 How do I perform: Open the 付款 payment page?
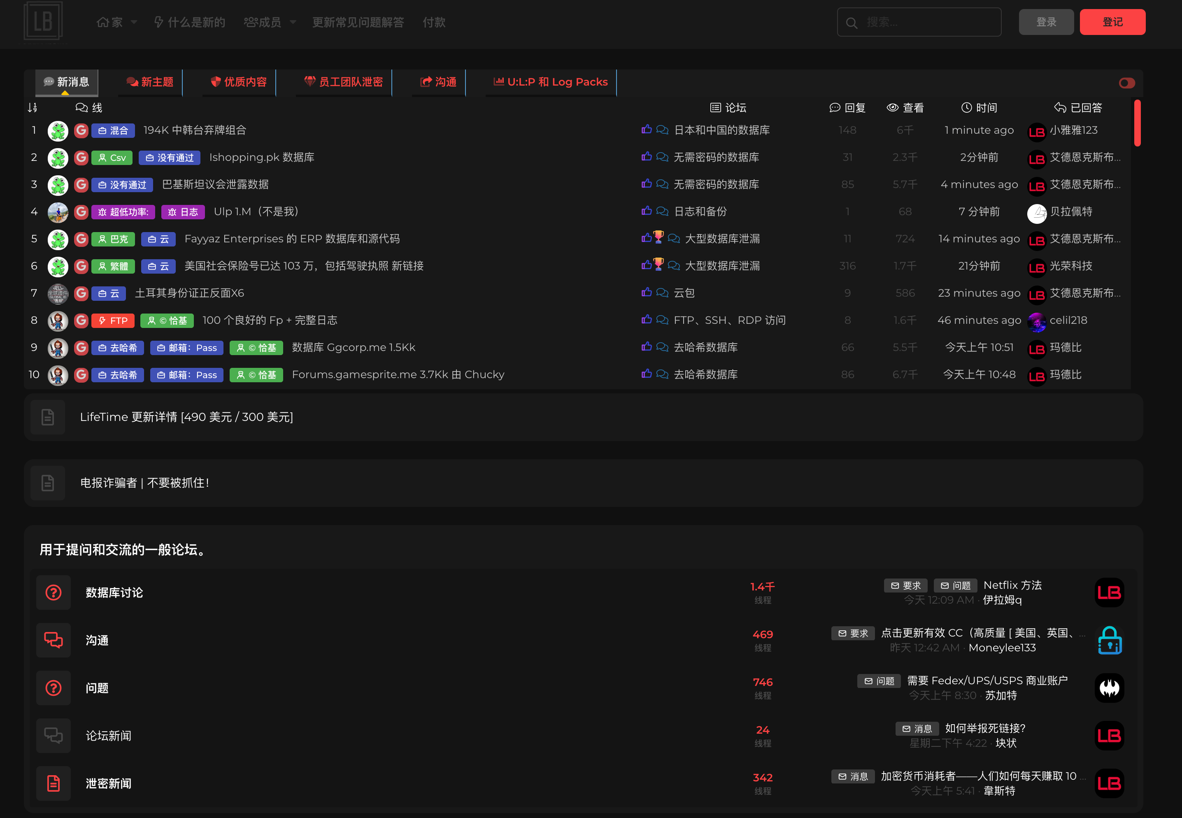point(434,23)
